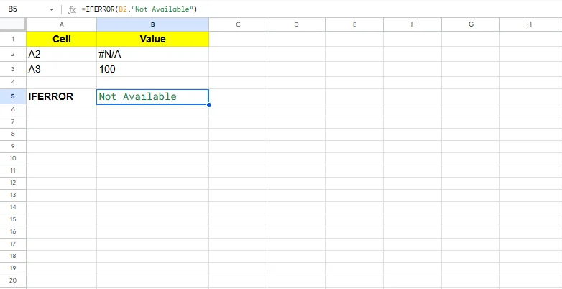Select row 11 header
This screenshot has width=562, height=289.
tap(13, 170)
